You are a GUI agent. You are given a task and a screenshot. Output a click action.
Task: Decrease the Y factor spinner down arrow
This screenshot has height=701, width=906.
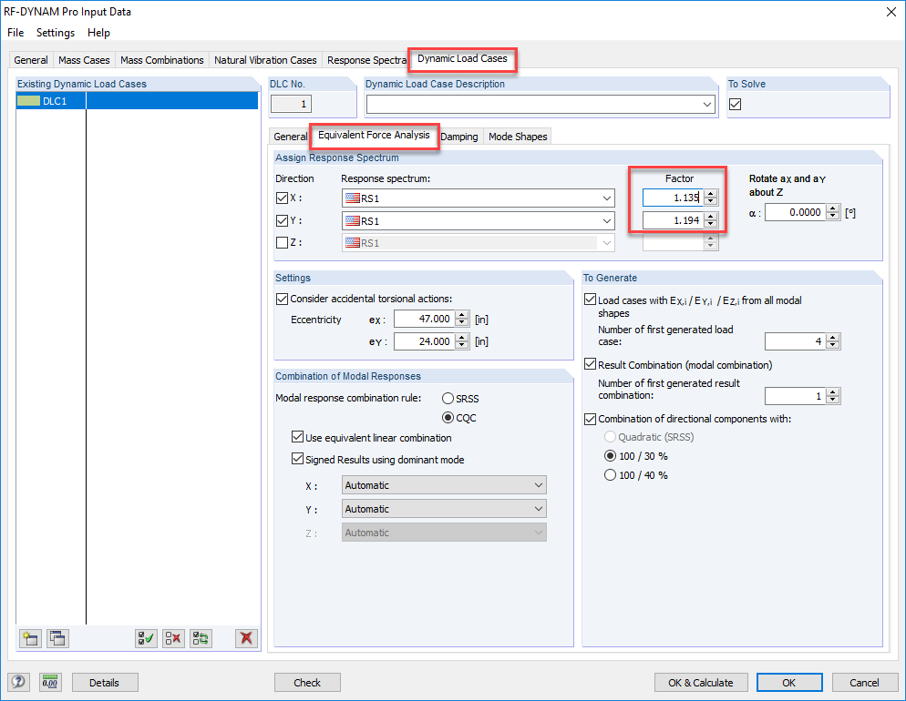(x=711, y=225)
